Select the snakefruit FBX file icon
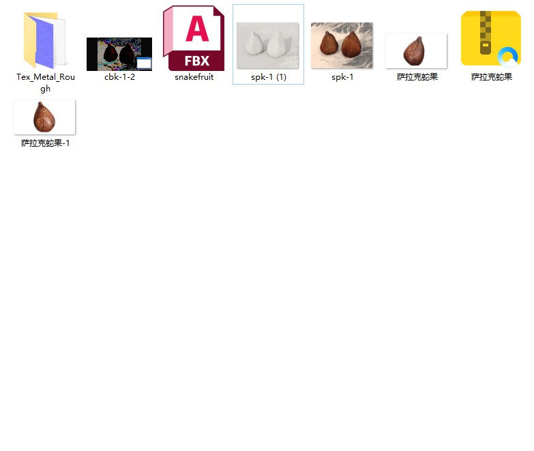 194,38
